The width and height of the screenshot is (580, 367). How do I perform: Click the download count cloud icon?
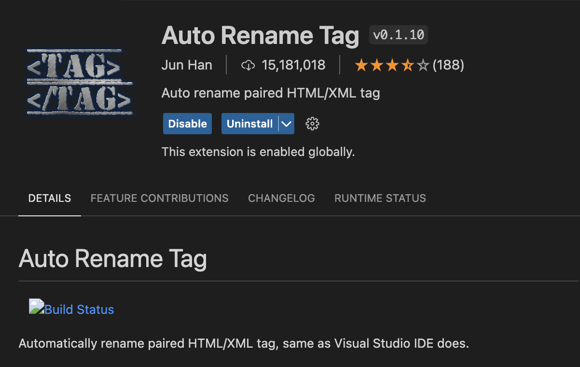(248, 65)
